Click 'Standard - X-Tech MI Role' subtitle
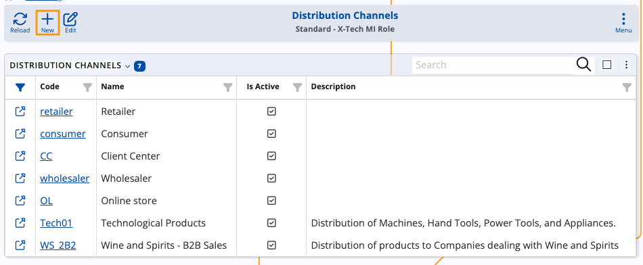The image size is (643, 265). [x=345, y=30]
